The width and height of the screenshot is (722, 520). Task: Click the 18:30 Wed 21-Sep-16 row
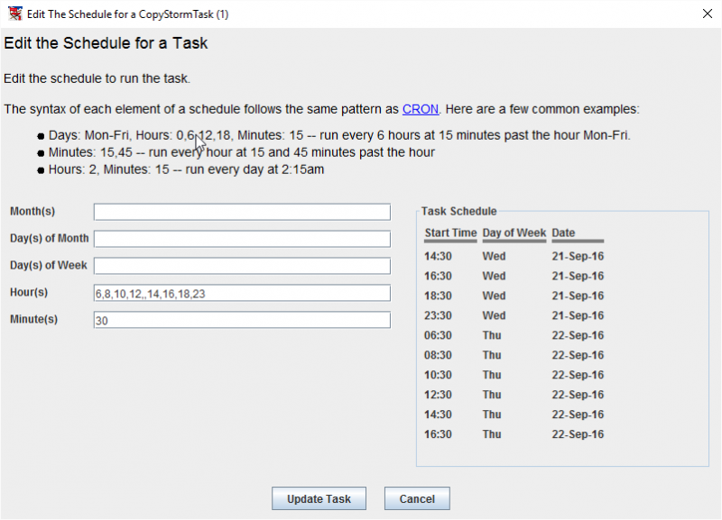514,296
